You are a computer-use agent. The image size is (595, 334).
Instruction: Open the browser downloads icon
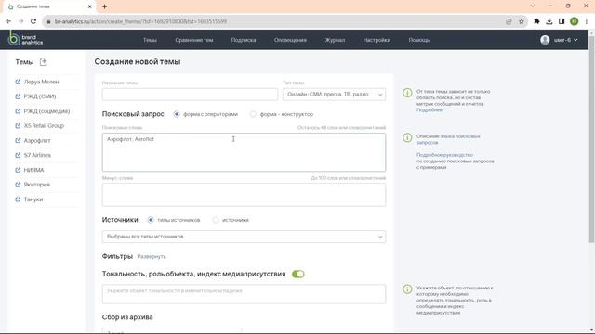pyautogui.click(x=549, y=21)
